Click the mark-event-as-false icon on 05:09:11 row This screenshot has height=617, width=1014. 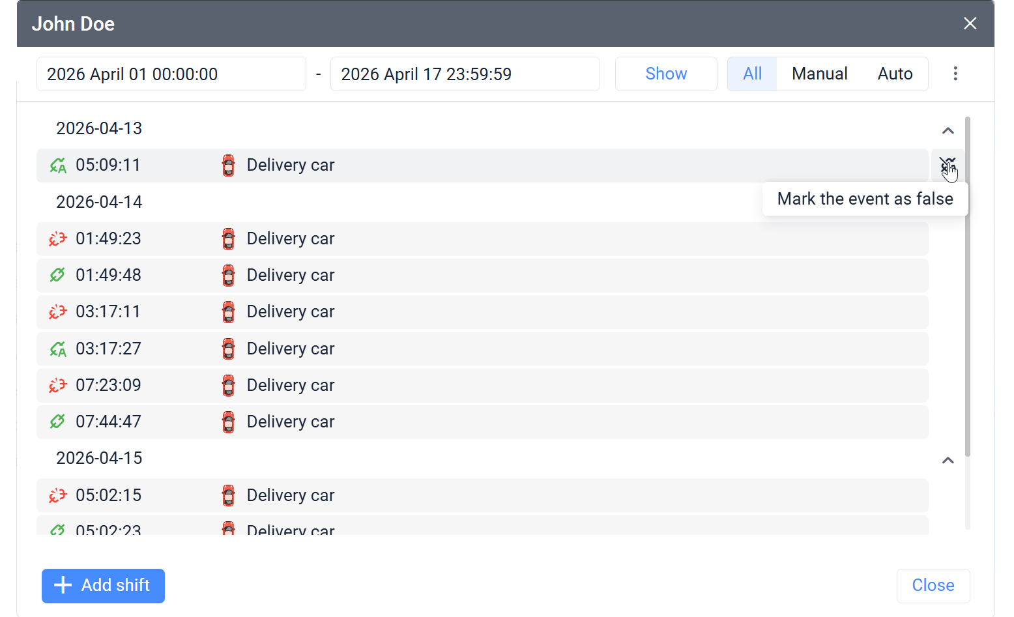point(948,165)
